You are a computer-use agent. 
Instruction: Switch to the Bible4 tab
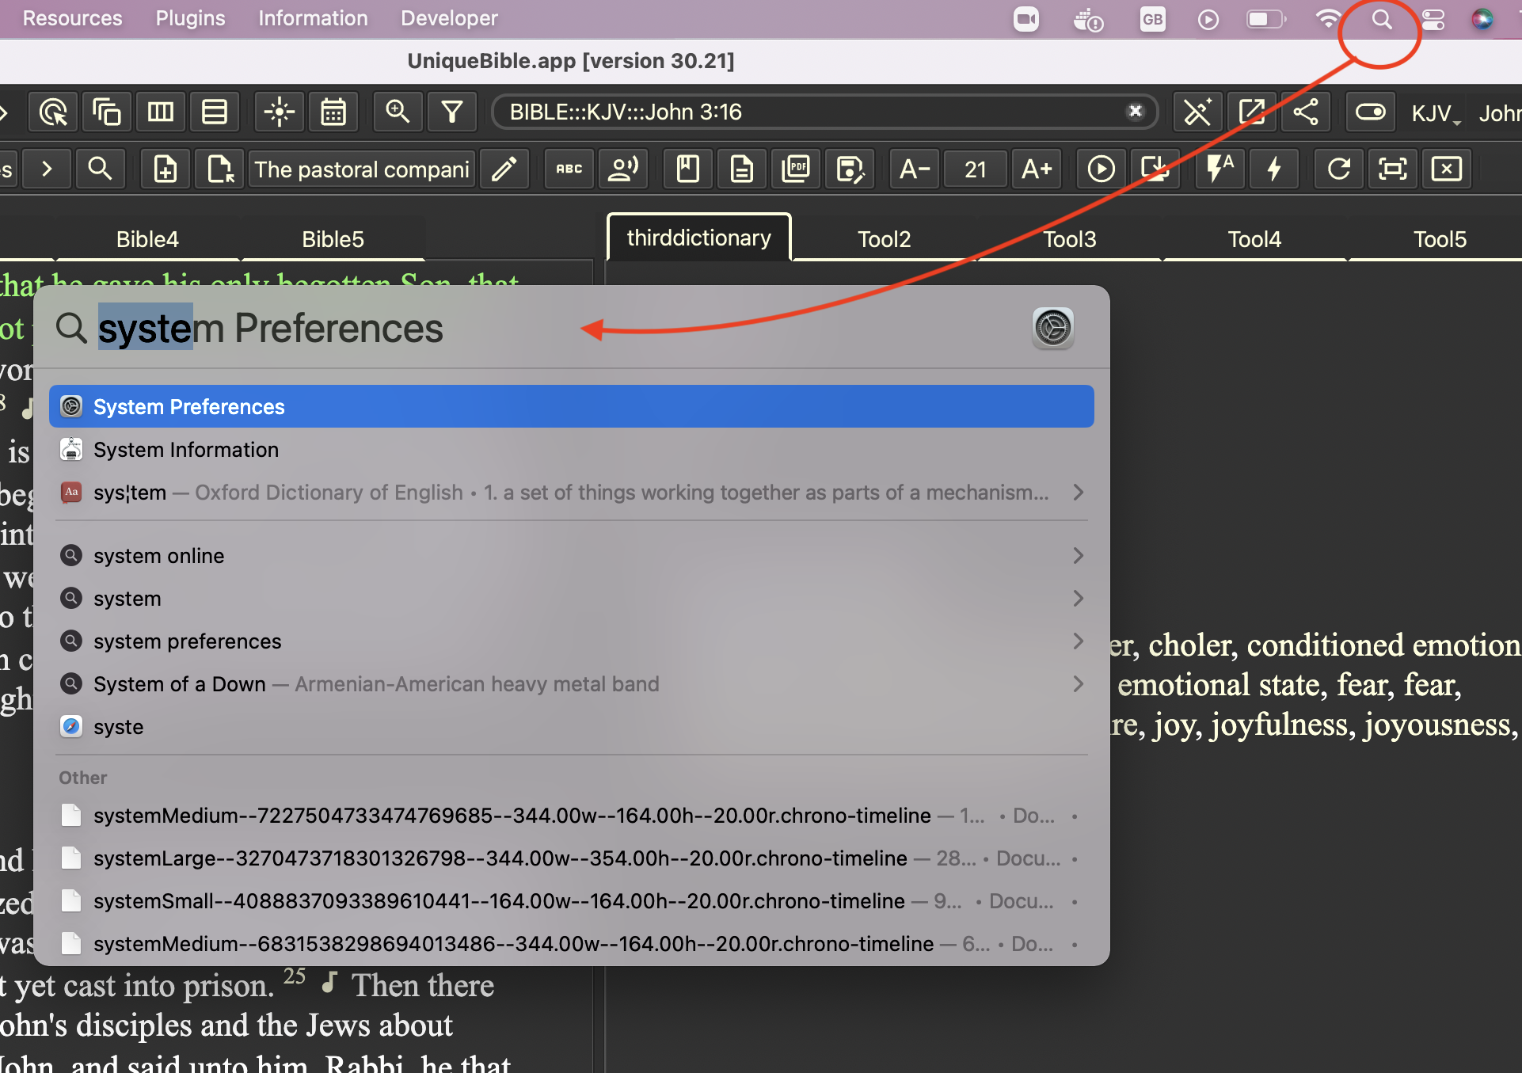[147, 238]
